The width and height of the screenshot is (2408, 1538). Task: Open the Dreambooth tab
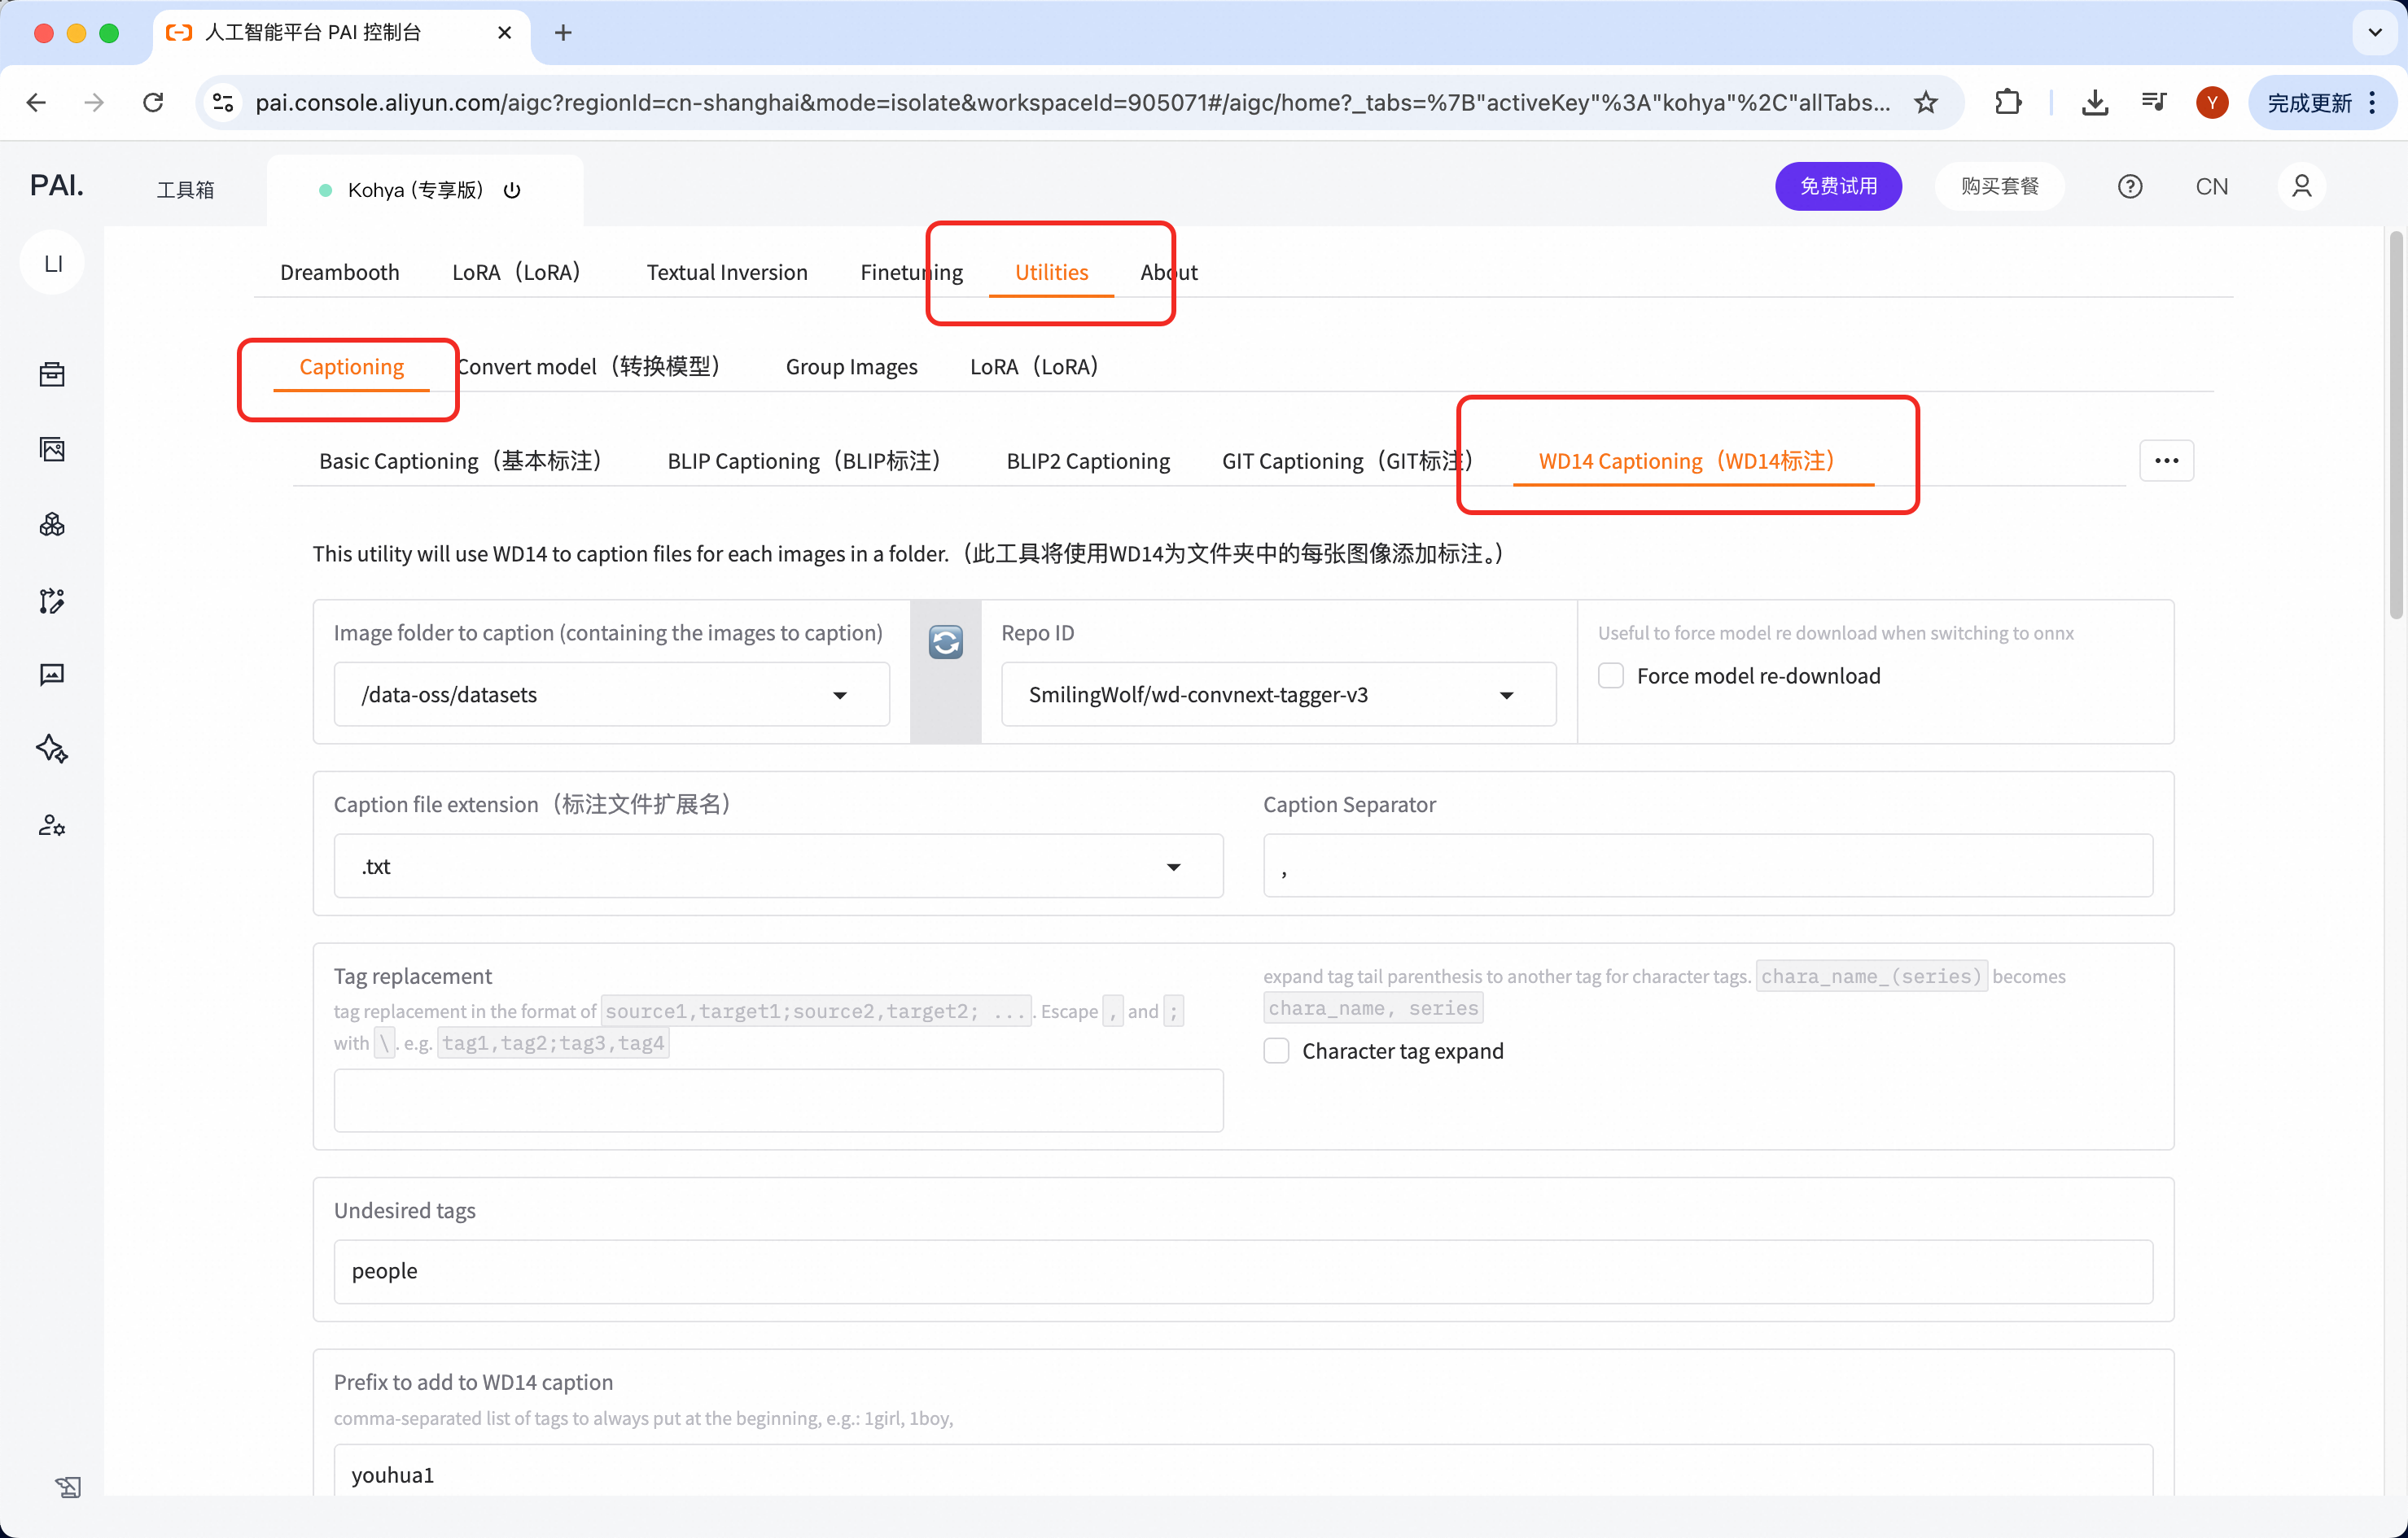tap(339, 272)
